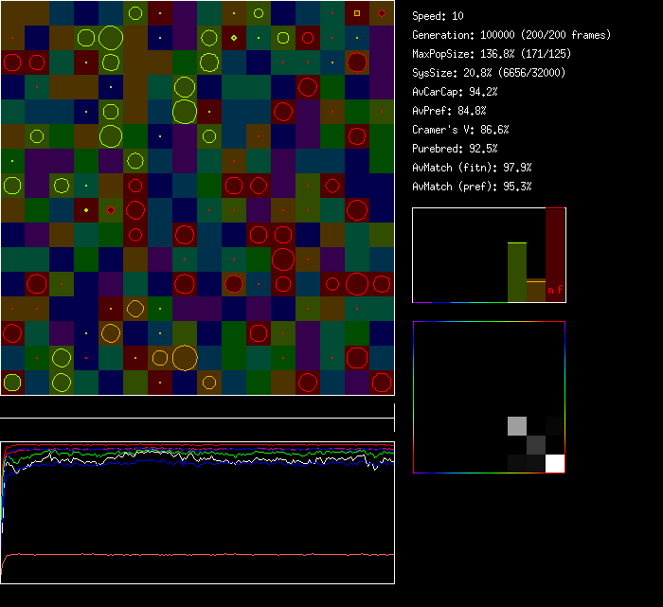Click the short orange histogram bar

(x=536, y=291)
